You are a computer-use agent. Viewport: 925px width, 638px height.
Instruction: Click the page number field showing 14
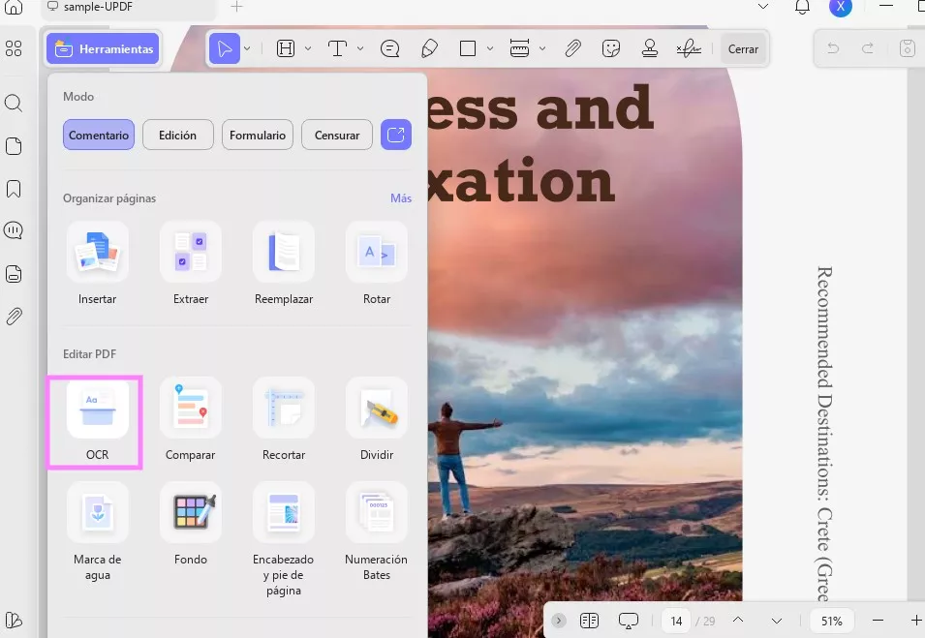[x=676, y=621]
